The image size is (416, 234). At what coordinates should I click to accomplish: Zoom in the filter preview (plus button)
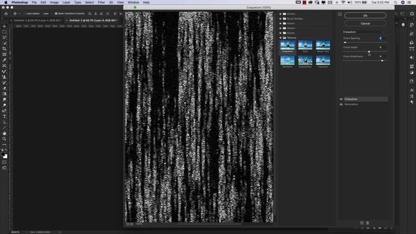(131, 224)
